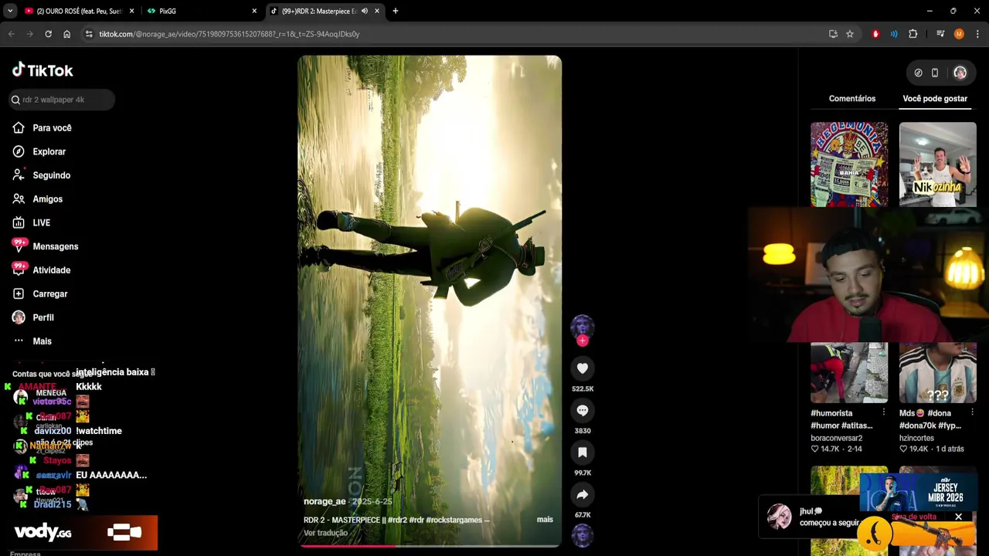This screenshot has height=556, width=989.
Task: Go to the browser home page
Action: (66, 34)
